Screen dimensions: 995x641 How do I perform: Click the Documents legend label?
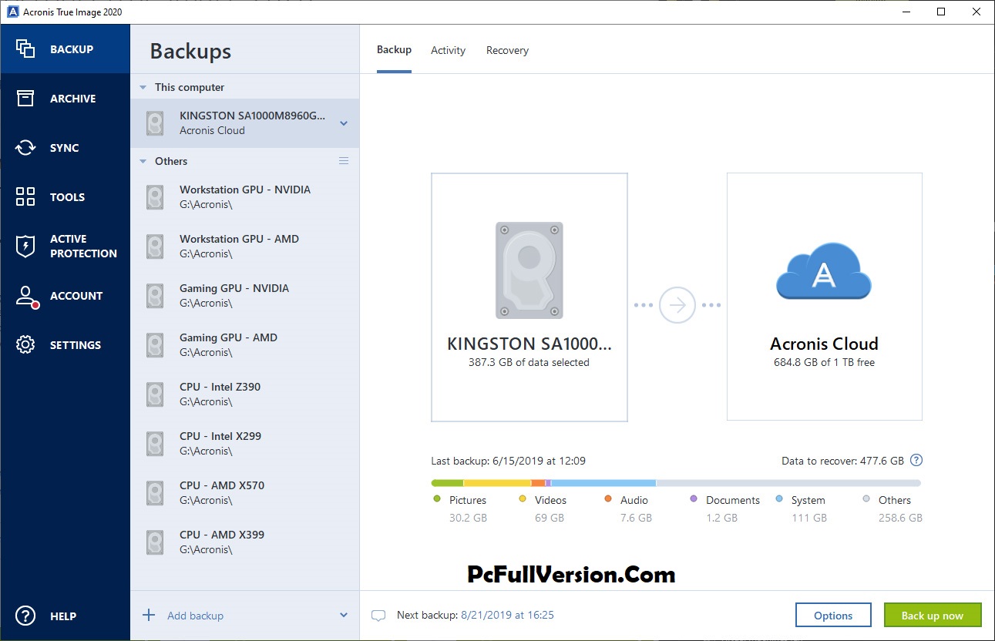coord(733,500)
